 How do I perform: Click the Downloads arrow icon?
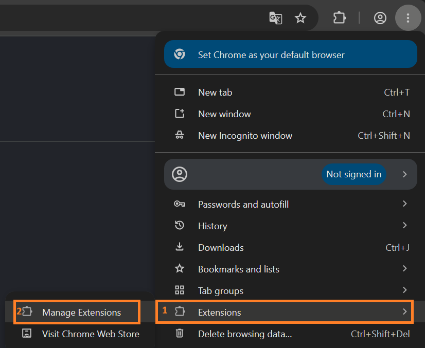[180, 247]
